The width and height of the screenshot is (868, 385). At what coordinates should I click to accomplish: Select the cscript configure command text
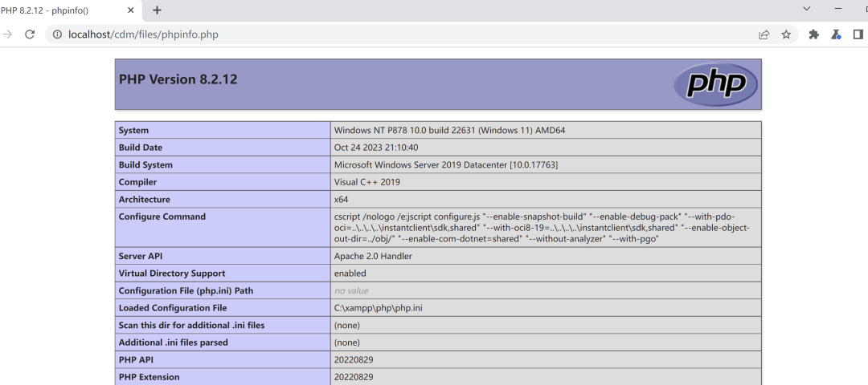tap(542, 228)
